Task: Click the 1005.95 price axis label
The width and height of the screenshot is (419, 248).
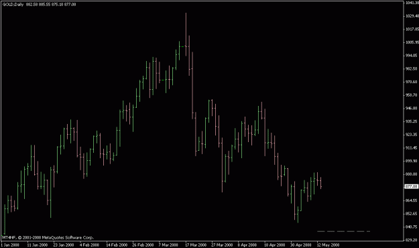Action: (x=412, y=42)
